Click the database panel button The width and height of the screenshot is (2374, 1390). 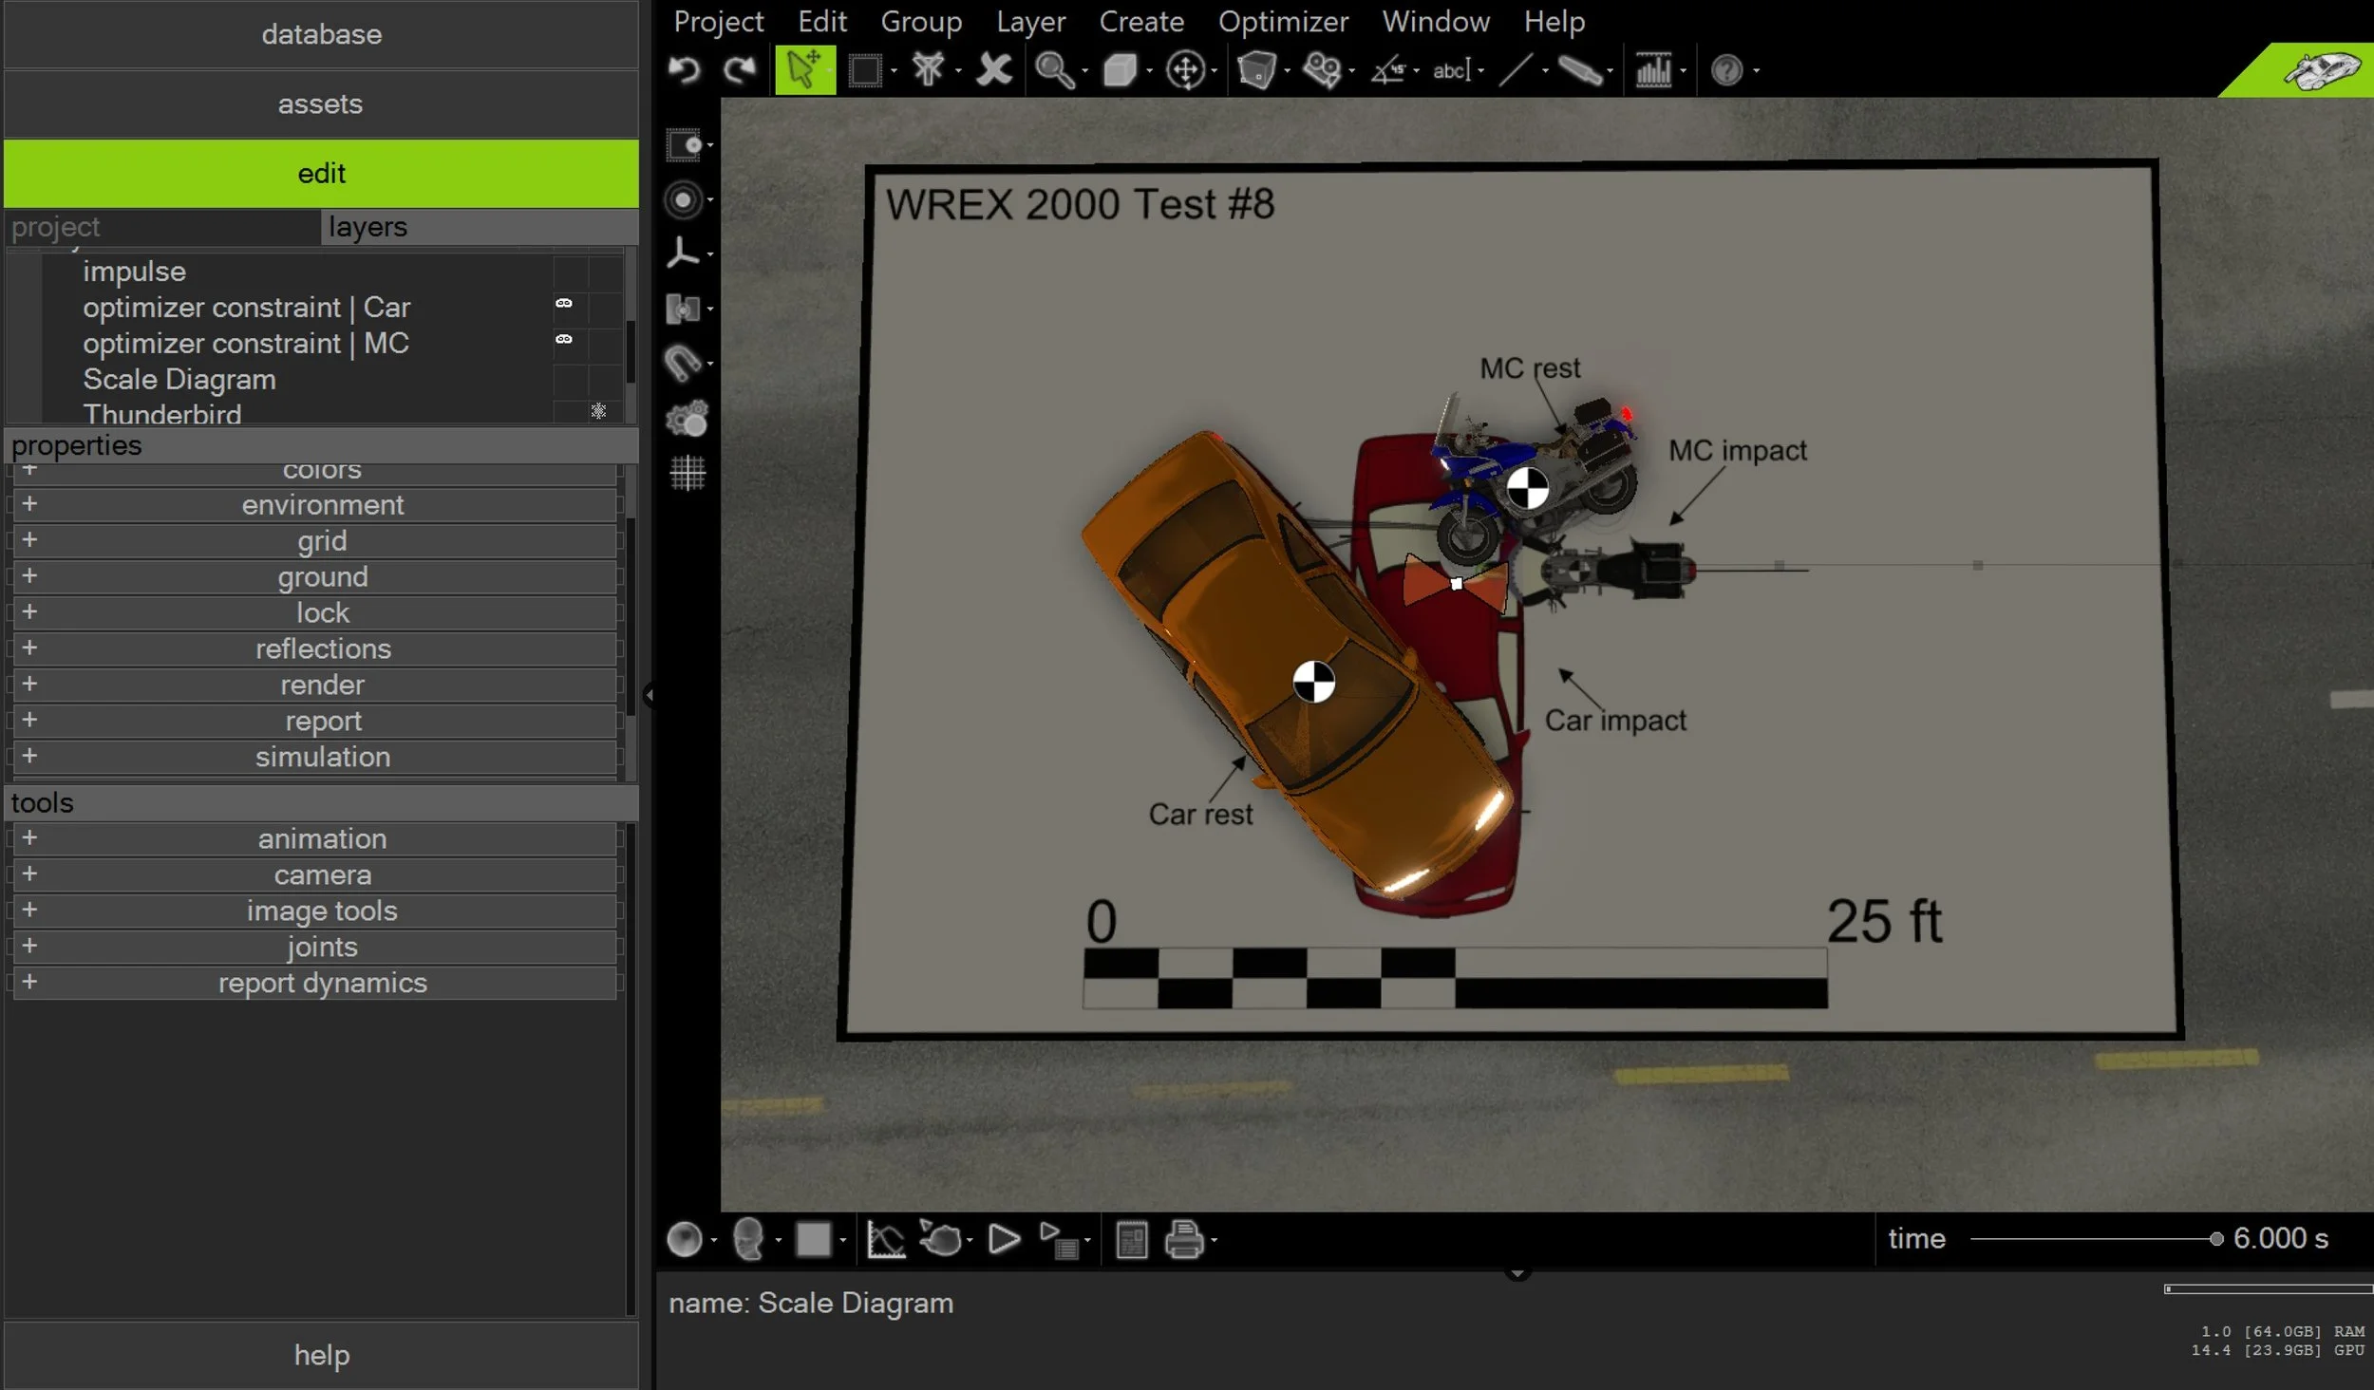[x=321, y=34]
